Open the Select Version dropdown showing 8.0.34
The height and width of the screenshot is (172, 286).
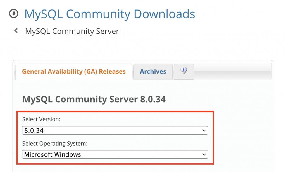pyautogui.click(x=115, y=130)
